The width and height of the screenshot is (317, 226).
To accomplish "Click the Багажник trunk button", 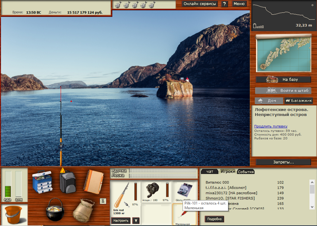I will coord(299,101).
